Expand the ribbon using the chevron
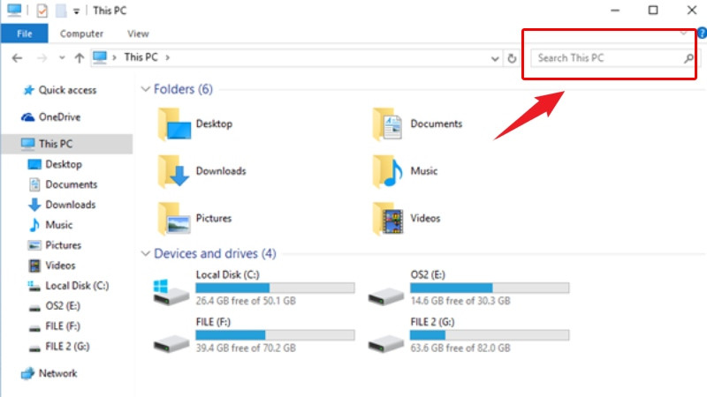 point(683,34)
